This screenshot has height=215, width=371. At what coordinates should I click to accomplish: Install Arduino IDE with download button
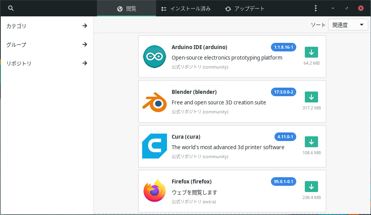[311, 52]
